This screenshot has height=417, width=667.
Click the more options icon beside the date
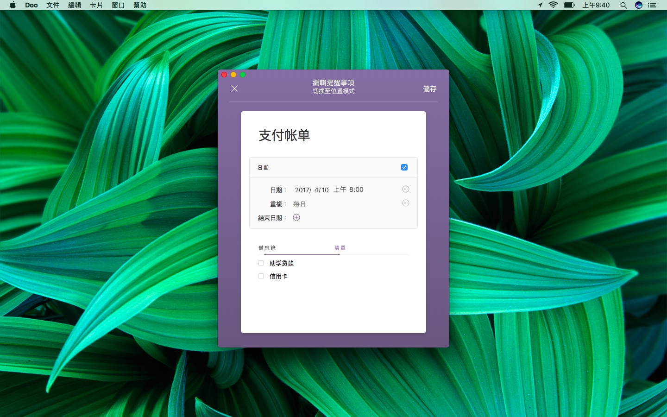[406, 189]
